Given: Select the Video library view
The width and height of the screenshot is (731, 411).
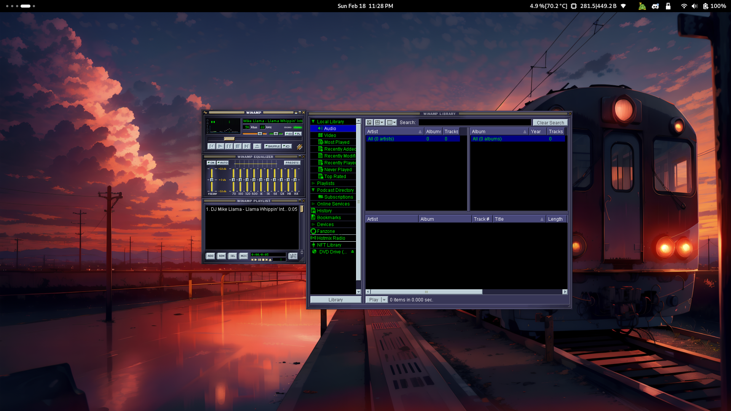Looking at the screenshot, I should tap(330, 135).
